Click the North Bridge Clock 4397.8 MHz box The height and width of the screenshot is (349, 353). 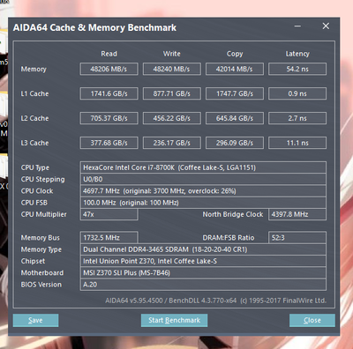click(x=297, y=214)
